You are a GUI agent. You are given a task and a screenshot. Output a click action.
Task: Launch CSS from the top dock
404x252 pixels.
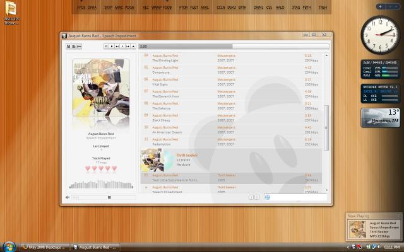(270, 8)
